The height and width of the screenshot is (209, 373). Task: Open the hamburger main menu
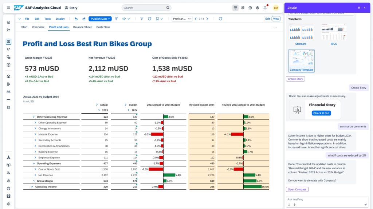coord(8,8)
